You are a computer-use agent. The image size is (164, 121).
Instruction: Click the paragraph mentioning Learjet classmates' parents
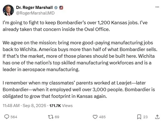coord(79,89)
